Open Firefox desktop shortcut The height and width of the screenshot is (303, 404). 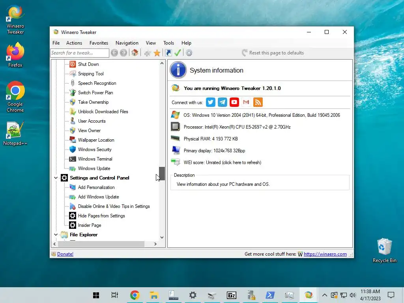pos(15,55)
